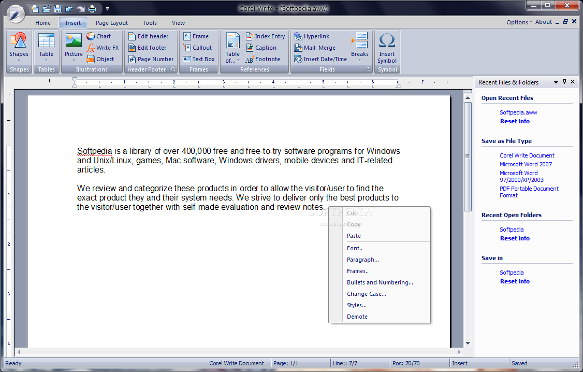
Task: Select PDF Portable Document Format type
Action: click(x=529, y=192)
